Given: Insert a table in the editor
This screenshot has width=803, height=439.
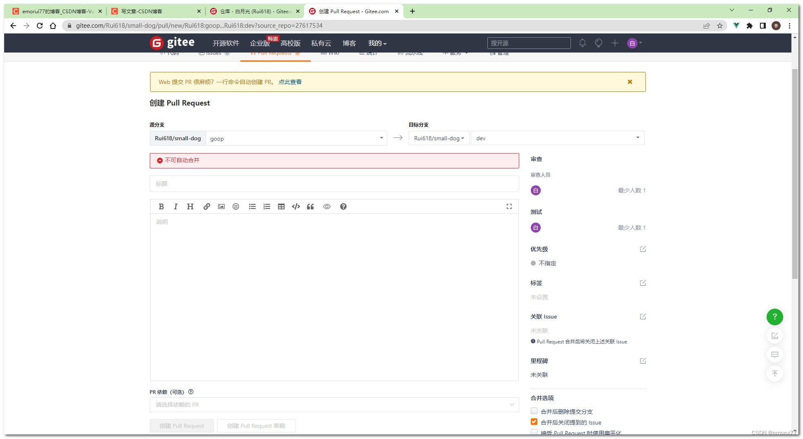Looking at the screenshot, I should tap(281, 206).
